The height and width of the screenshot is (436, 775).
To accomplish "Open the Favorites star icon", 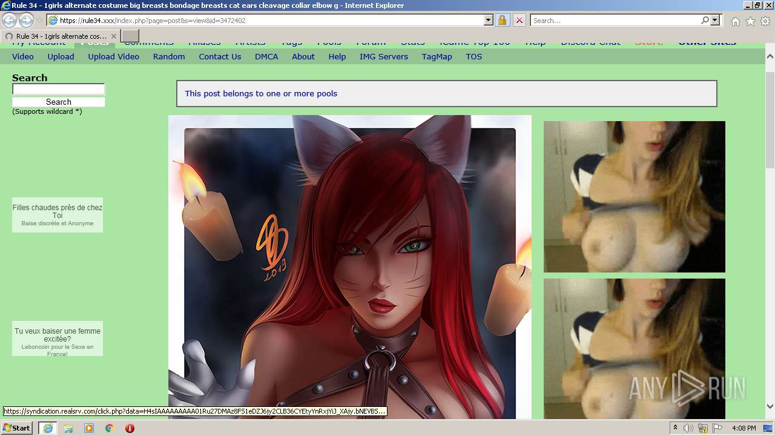I will [x=750, y=21].
